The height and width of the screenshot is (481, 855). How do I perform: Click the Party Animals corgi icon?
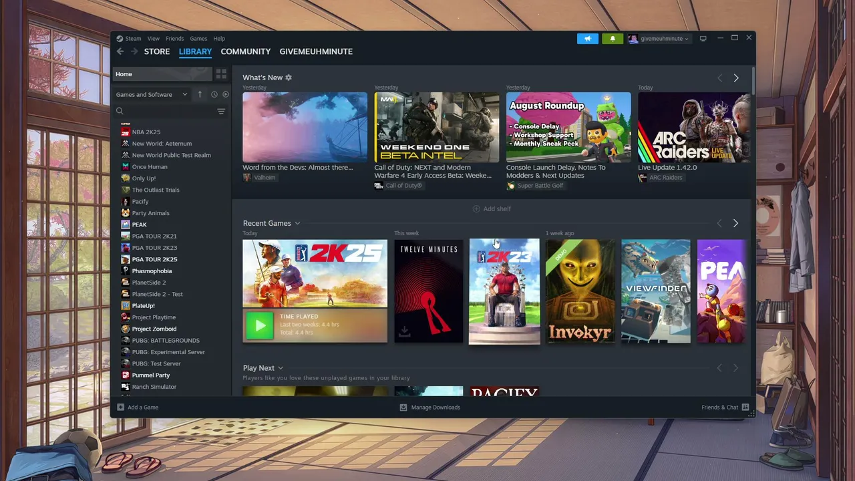click(x=125, y=213)
